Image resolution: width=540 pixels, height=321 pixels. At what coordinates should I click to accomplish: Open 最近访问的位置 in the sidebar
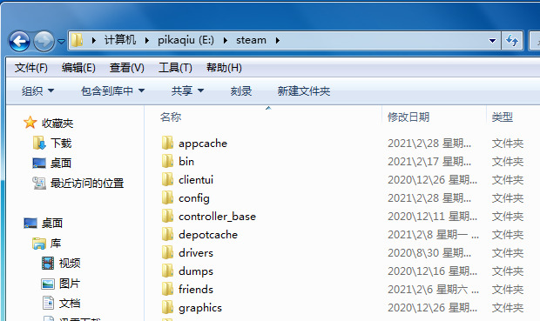pos(87,183)
